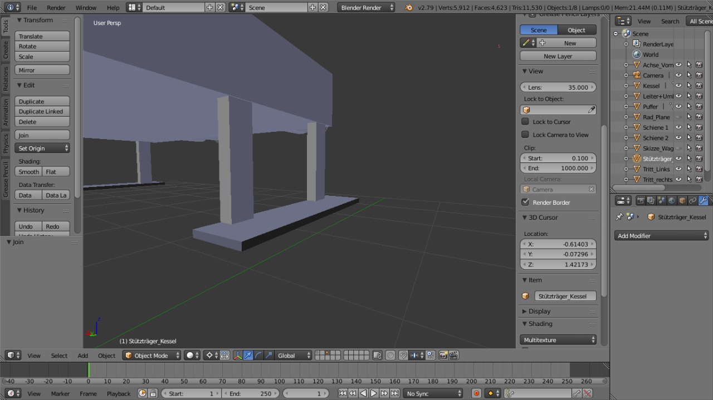Screen dimensions: 713x400
Task: Click the rotate manipulator arc icon
Action: click(258, 355)
